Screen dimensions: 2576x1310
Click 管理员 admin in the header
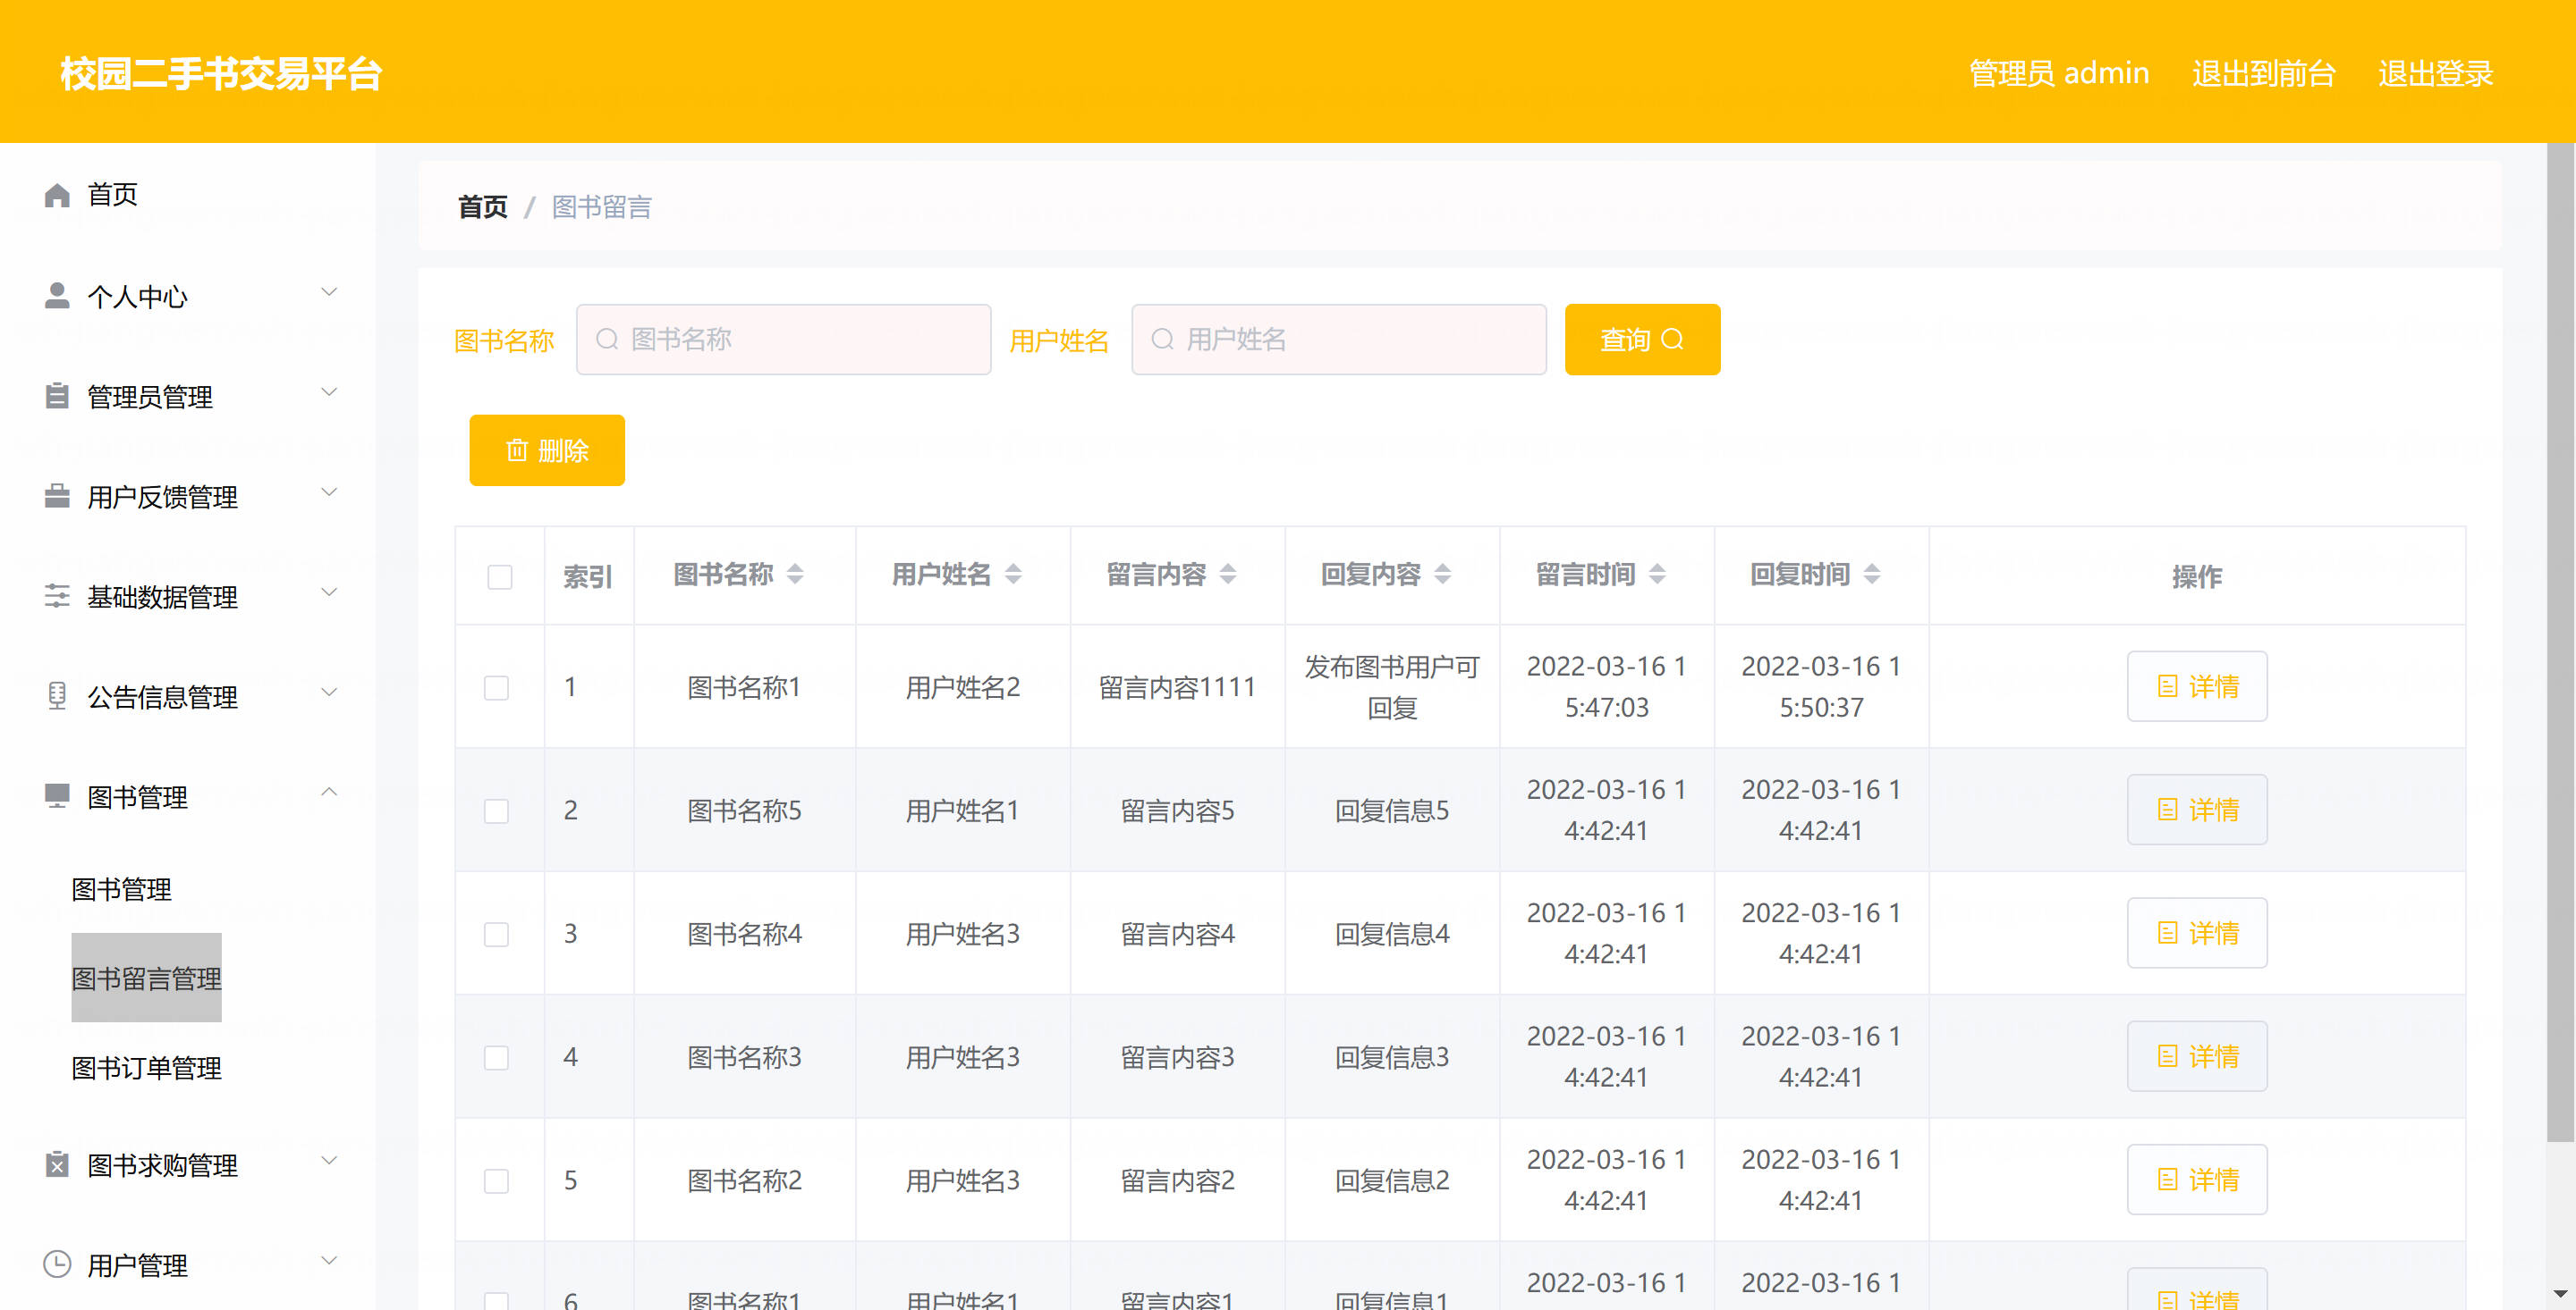coord(2058,74)
